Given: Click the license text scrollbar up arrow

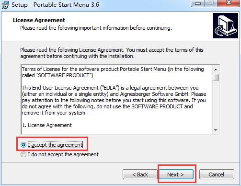Looking at the screenshot, I should click(216, 70).
